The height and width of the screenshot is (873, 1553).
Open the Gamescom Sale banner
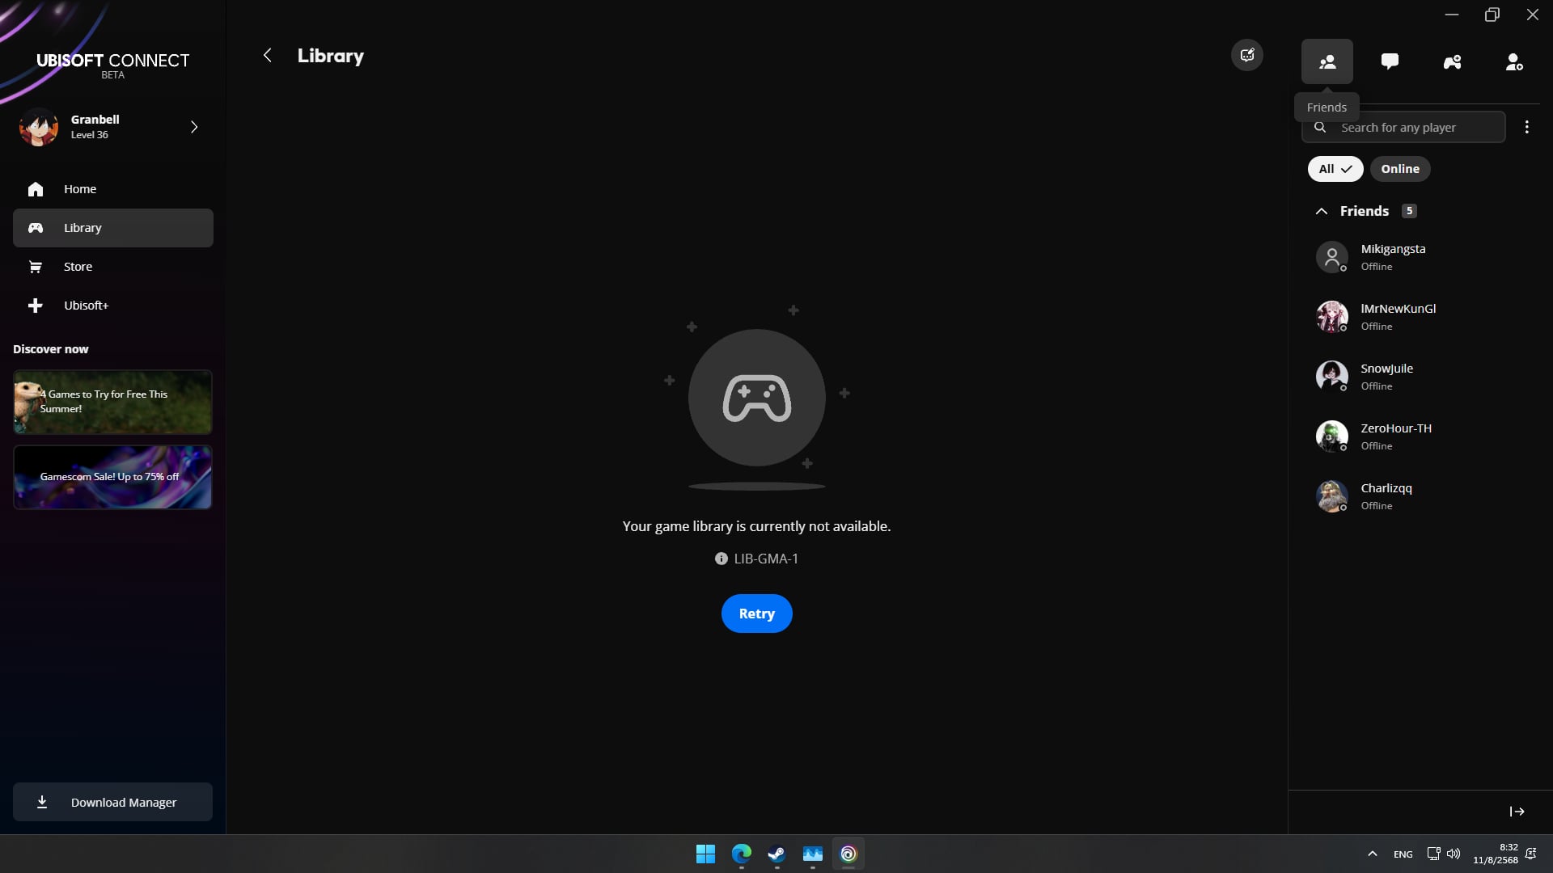(112, 477)
